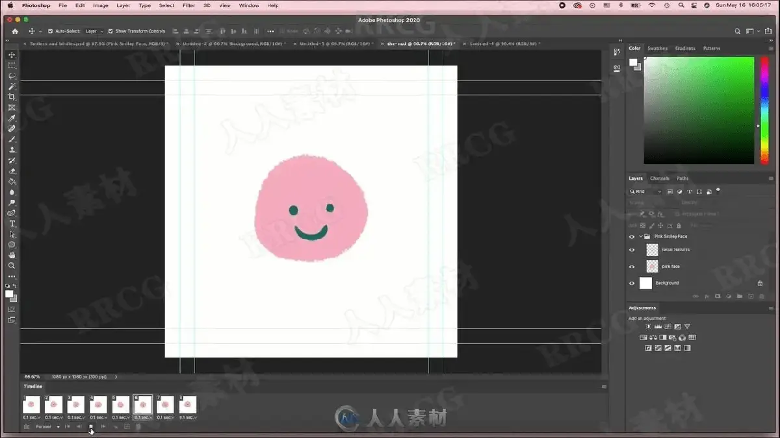Select the Move tool in the toolbar
The height and width of the screenshot is (438, 780).
pyautogui.click(x=12, y=55)
